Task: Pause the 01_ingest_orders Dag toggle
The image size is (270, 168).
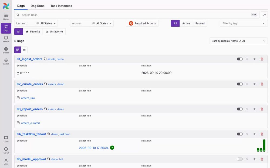Action: click(x=240, y=59)
